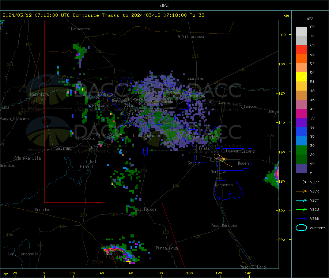Click the 'S_Pintada' map label
The image size is (329, 278).
pos(98,106)
